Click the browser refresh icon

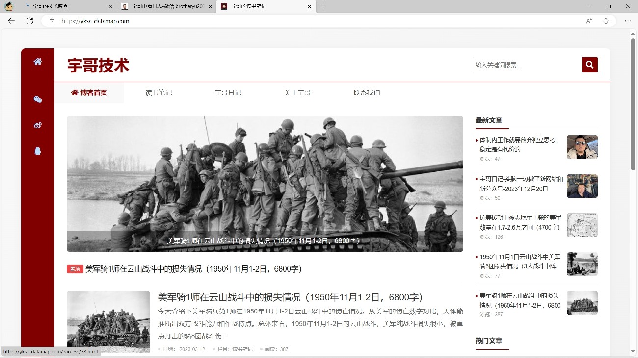pyautogui.click(x=29, y=21)
